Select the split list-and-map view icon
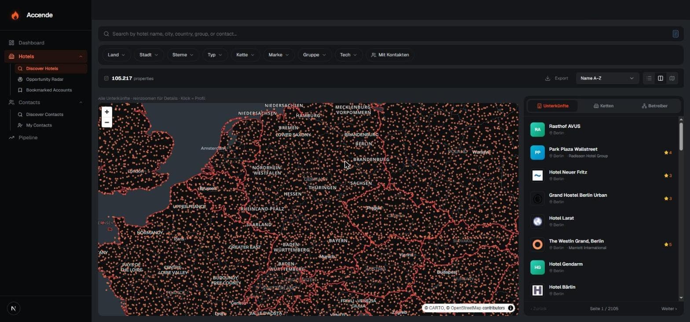 661,78
